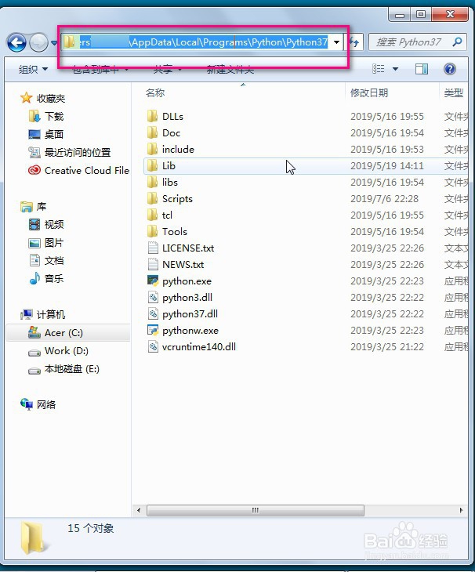This screenshot has height=572, width=475.
Task: Select the LICENSE.txt file icon
Action: pos(153,248)
